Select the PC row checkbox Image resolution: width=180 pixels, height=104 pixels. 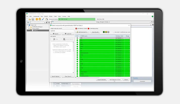77,40
